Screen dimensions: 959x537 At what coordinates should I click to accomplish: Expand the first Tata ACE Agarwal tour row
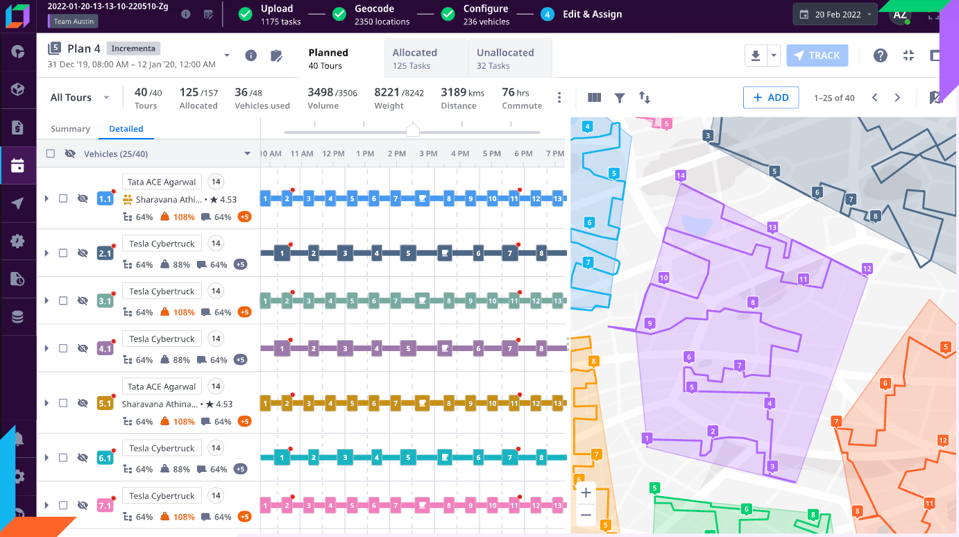pos(46,198)
